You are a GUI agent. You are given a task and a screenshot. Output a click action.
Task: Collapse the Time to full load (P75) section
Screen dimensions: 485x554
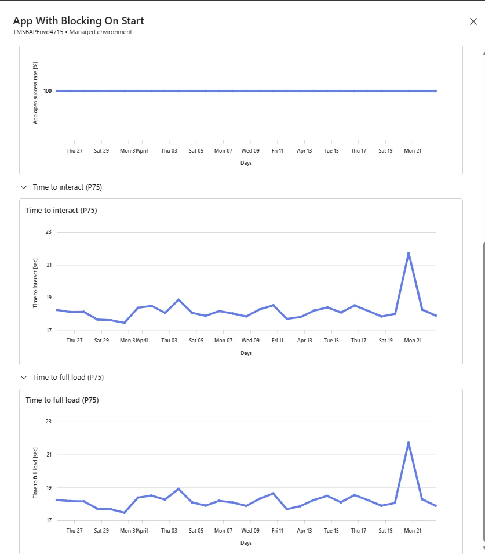coord(23,377)
